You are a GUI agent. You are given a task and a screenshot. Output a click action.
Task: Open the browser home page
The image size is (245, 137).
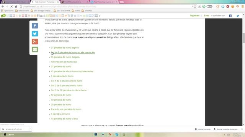click(x=16, y=6)
